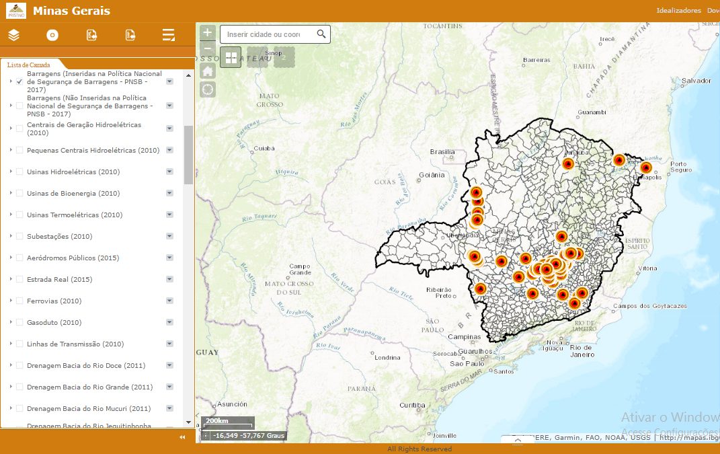Uncheck Barragens Inseridas na PNSB layer
720x454 pixels.
pyautogui.click(x=19, y=81)
